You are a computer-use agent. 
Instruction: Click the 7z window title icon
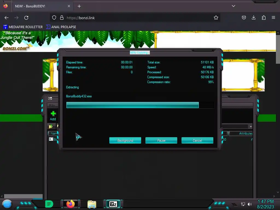[x=50, y=98]
